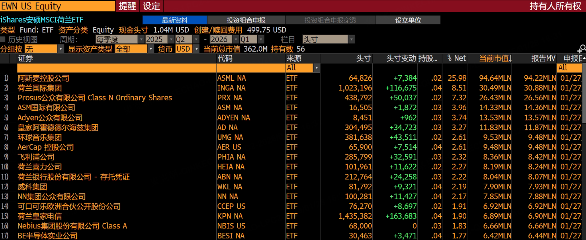Open the 提醒 menu
This screenshot has width=586, height=240.
(127, 6)
